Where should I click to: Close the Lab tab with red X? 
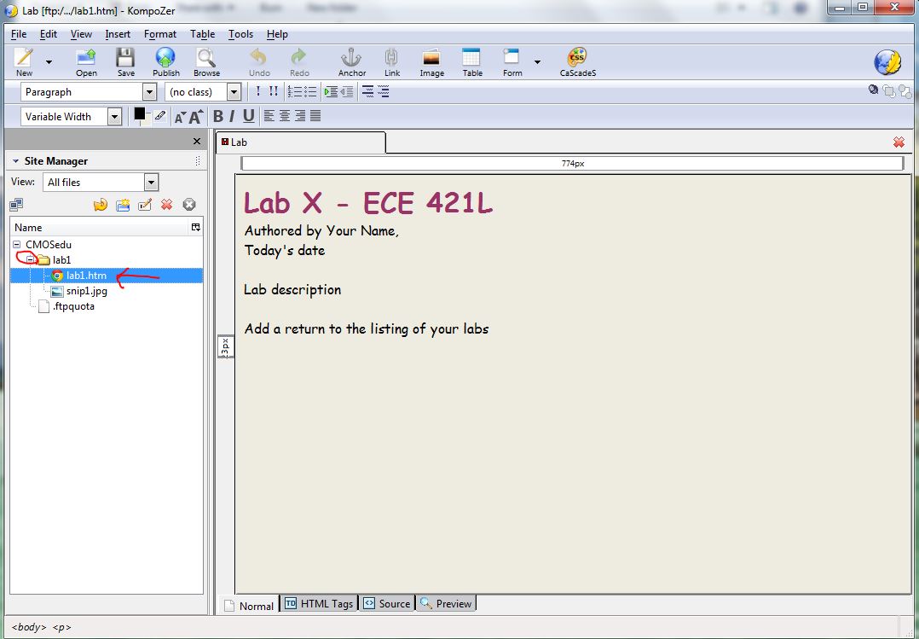(x=899, y=142)
